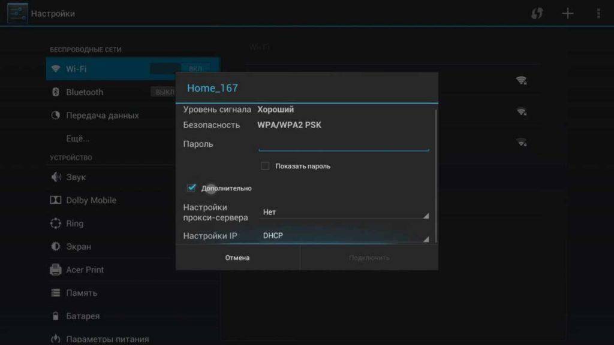
Task: Tap the Settings app icon in header
Action: (17, 13)
